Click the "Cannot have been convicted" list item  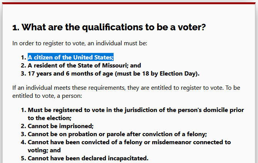pyautogui.click(x=129, y=142)
